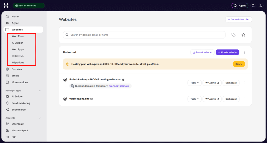Renew the expiring hosting plan
Viewport: 267px width, 143px height.
point(239,64)
